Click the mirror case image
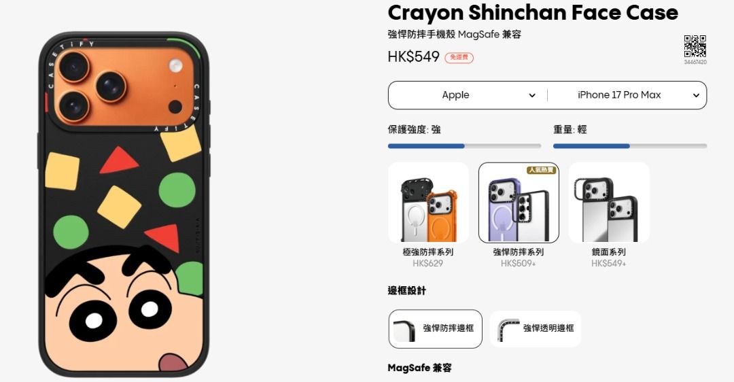The image size is (734, 382). (x=608, y=209)
